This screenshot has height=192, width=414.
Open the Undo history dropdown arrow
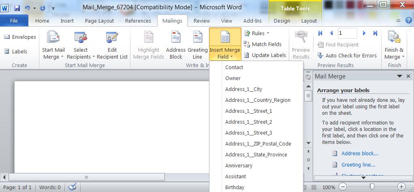tap(34, 8)
